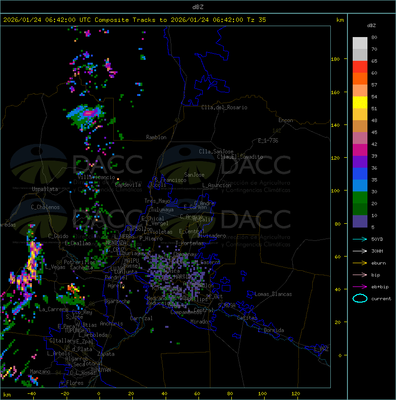
Task: Click the 'Clla.del_Rosario' map label
Action: [224, 107]
